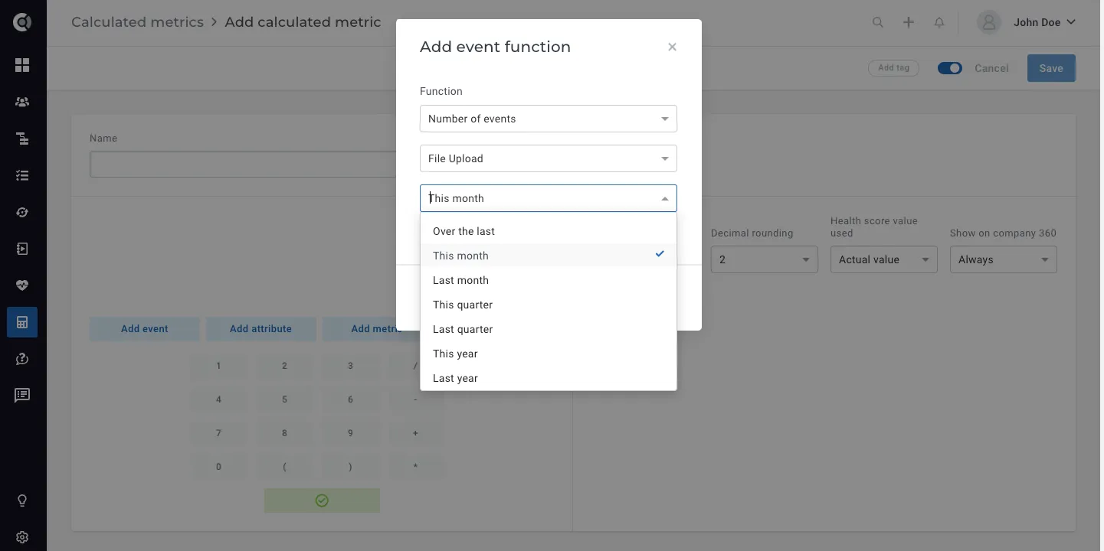Click the Add tag pill
This screenshot has width=1104, height=551.
tap(893, 68)
